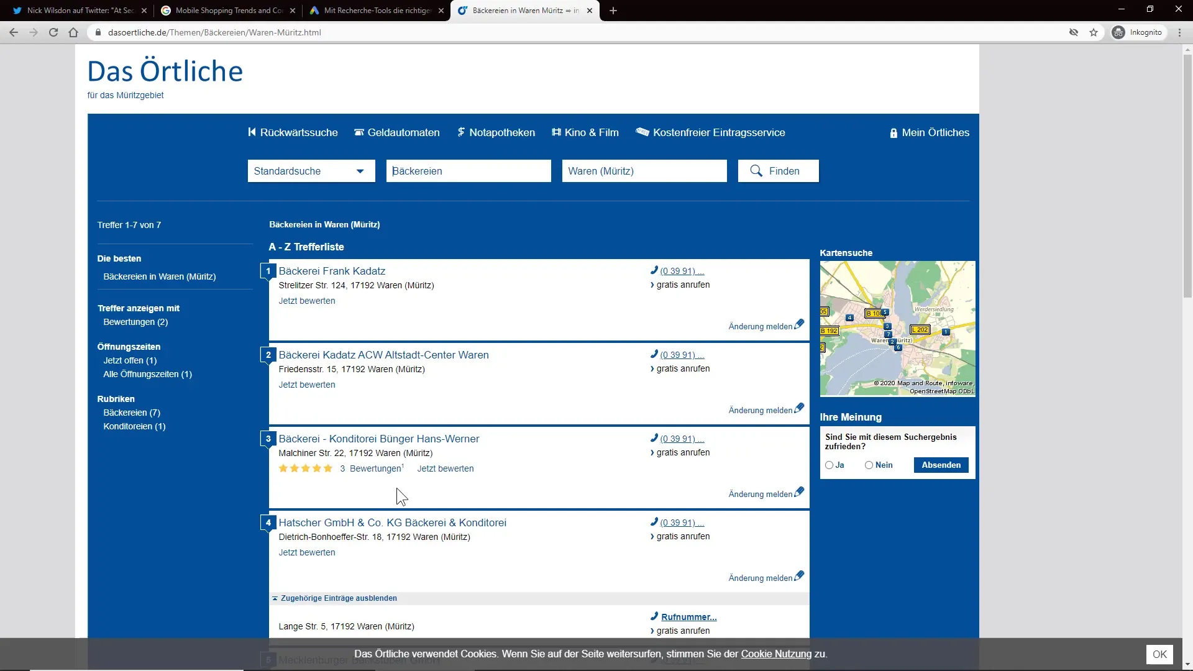The width and height of the screenshot is (1193, 671).
Task: Open Rückwärtssuche menu item
Action: point(293,132)
